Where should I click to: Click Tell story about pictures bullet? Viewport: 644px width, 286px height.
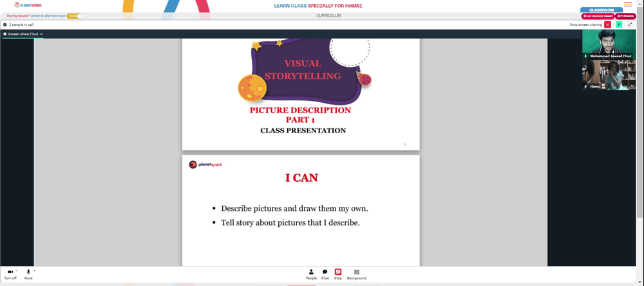click(290, 223)
